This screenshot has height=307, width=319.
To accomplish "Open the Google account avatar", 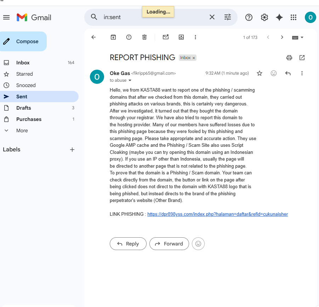I will 310,17.
